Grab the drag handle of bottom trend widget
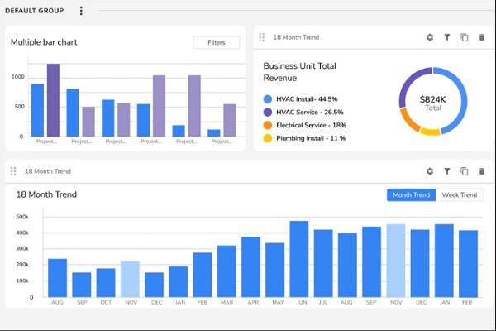496x331 pixels. point(13,171)
